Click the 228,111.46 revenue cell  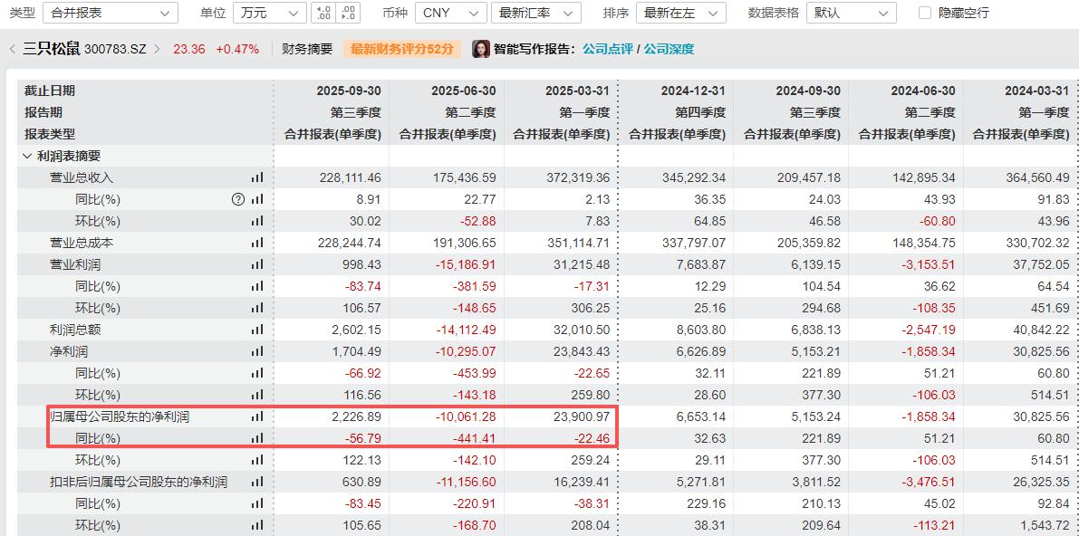[351, 177]
